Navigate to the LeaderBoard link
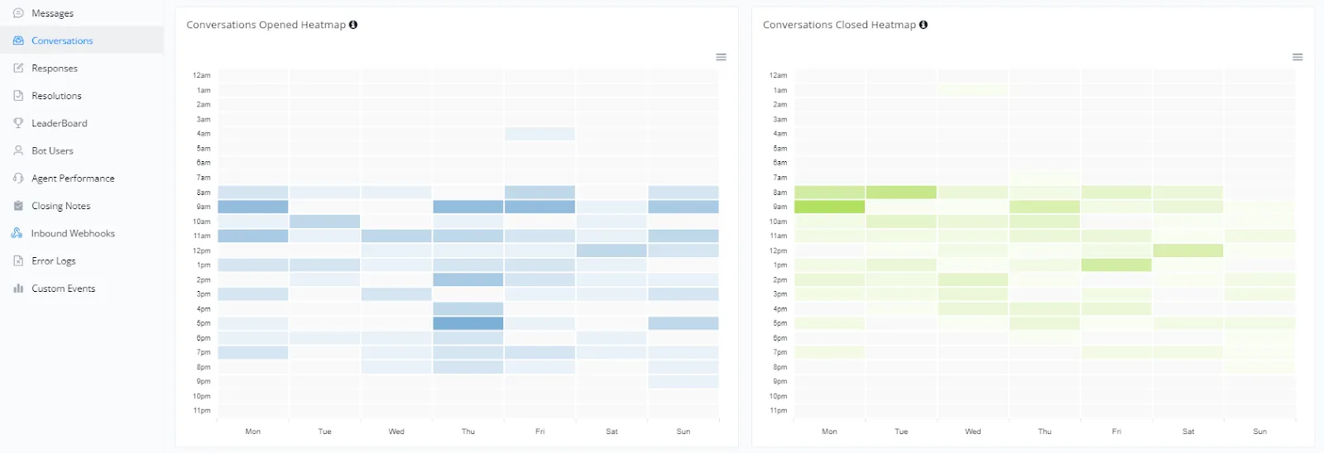This screenshot has width=1324, height=453. 60,123
